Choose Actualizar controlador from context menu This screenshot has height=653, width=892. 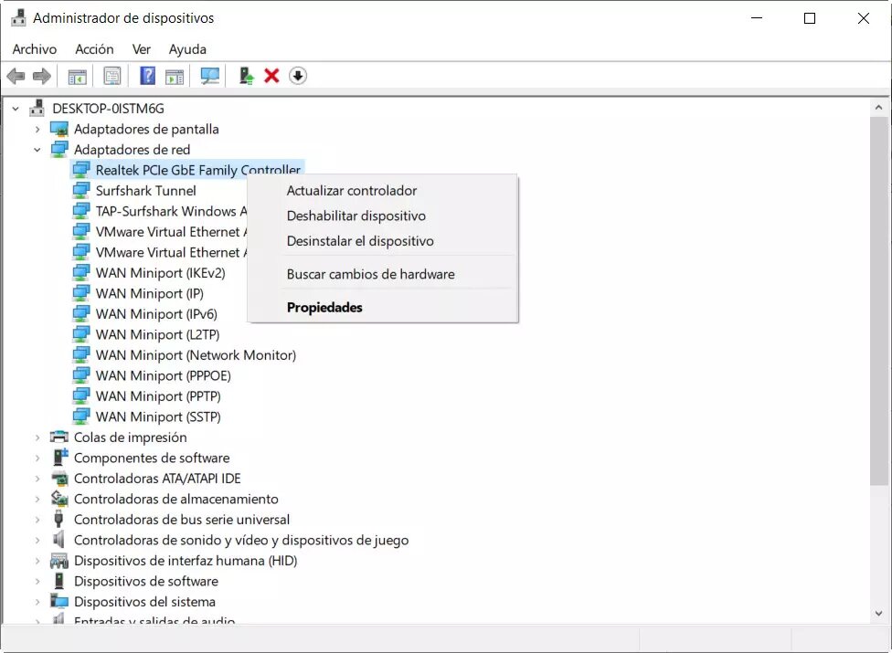tap(352, 191)
